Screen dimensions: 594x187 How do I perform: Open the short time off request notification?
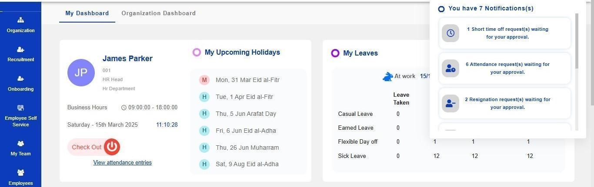pos(507,33)
